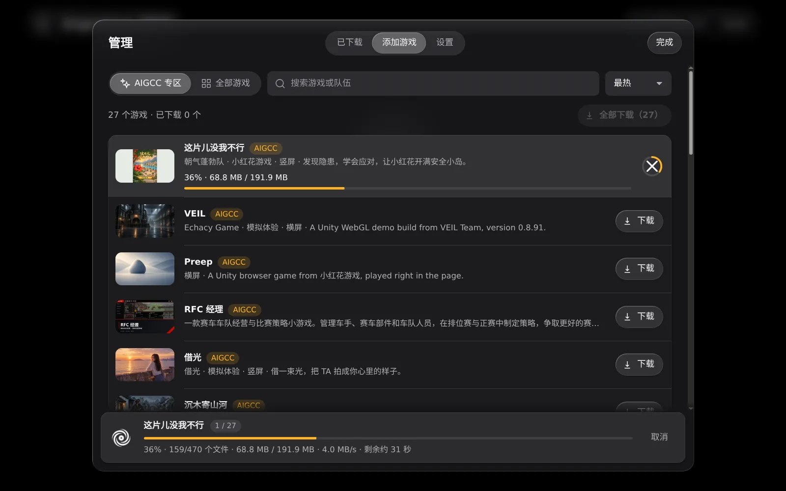Click 取消 in the download status bar

click(659, 437)
